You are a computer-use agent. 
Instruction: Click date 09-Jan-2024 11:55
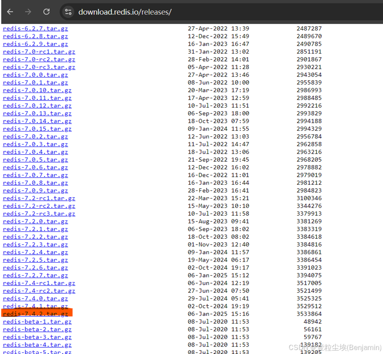point(218,129)
